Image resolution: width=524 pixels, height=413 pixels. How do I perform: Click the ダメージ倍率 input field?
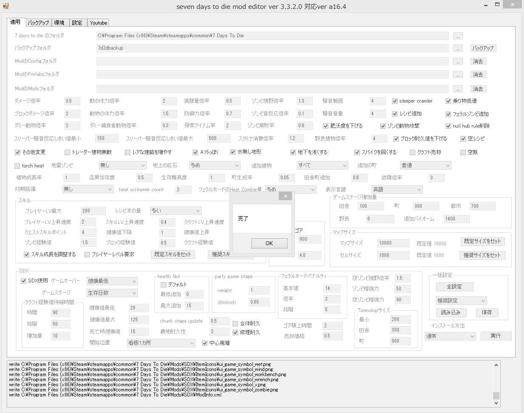pos(72,101)
